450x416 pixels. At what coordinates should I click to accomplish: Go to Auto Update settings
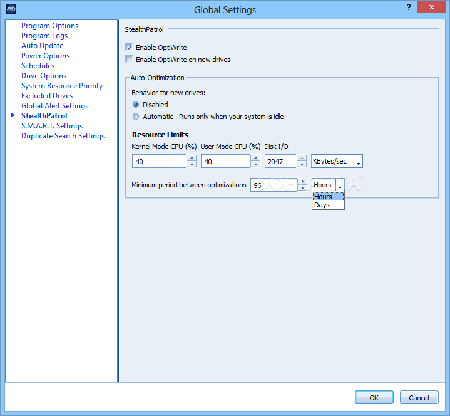(42, 46)
